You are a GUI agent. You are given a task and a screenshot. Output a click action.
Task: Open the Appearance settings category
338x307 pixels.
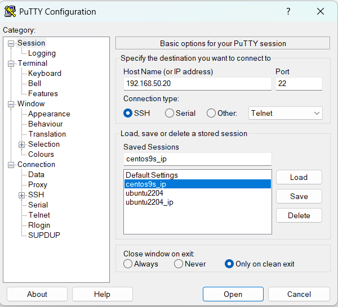tap(49, 114)
